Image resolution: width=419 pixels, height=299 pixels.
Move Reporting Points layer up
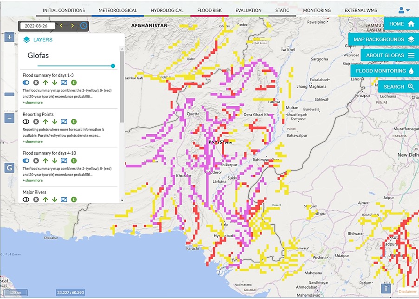45,121
